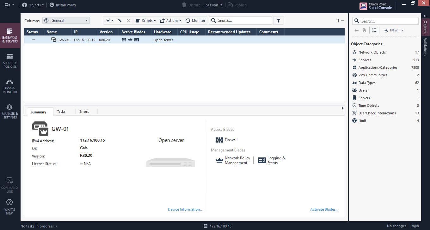Open the General columns dropdown
The height and width of the screenshot is (230, 430).
pos(66,20)
